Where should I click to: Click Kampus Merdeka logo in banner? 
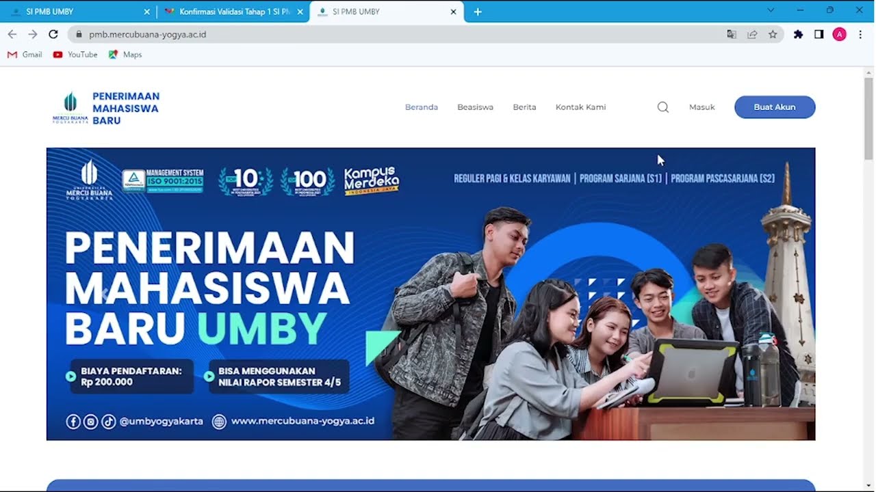tap(372, 181)
